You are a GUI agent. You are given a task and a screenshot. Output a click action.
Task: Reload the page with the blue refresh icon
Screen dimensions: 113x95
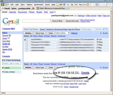(x=64, y=5)
